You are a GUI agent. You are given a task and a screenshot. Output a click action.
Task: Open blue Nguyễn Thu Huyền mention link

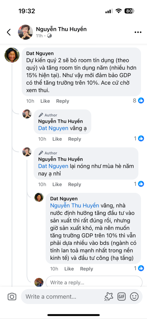pyautogui.click(x=75, y=206)
